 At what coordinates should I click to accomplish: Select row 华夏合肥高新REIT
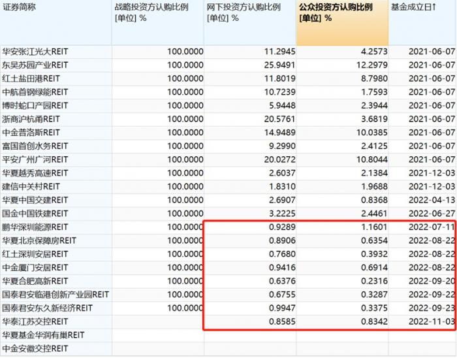(x=228, y=282)
